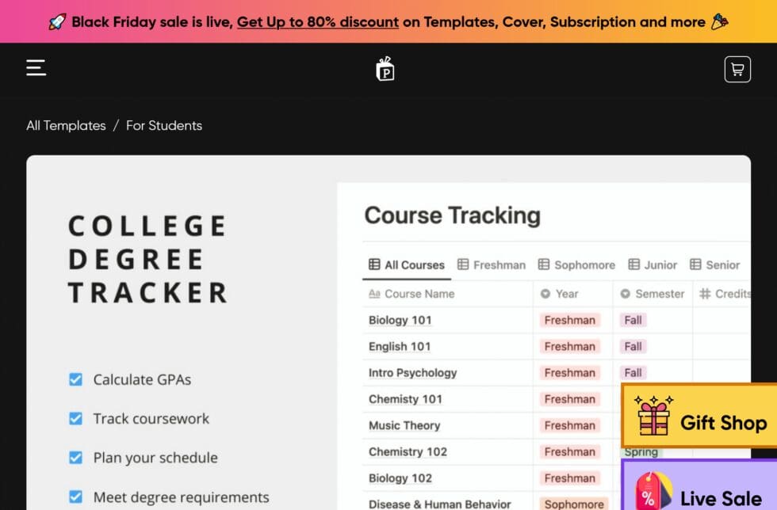Screen dimensions: 777x510
Task: Uncheck the Track coursework checkbox
Action: (x=76, y=418)
